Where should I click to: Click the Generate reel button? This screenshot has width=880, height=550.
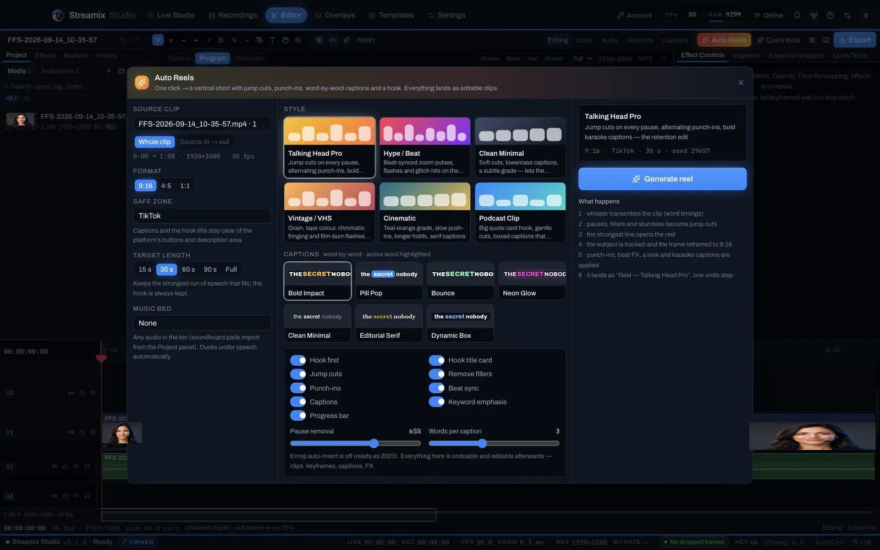662,179
